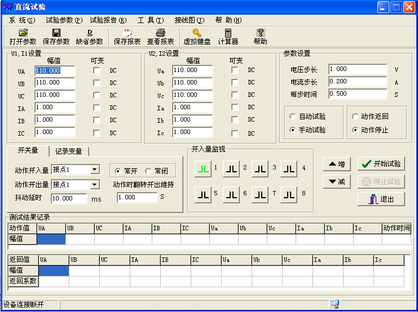Click the ▲增 increase button
This screenshot has width=418, height=312.
click(337, 164)
